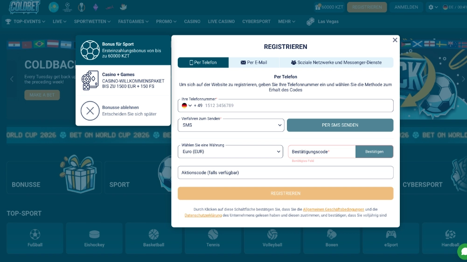The image size is (467, 262).
Task: Open the German flag country code dropdown
Action: (x=187, y=106)
